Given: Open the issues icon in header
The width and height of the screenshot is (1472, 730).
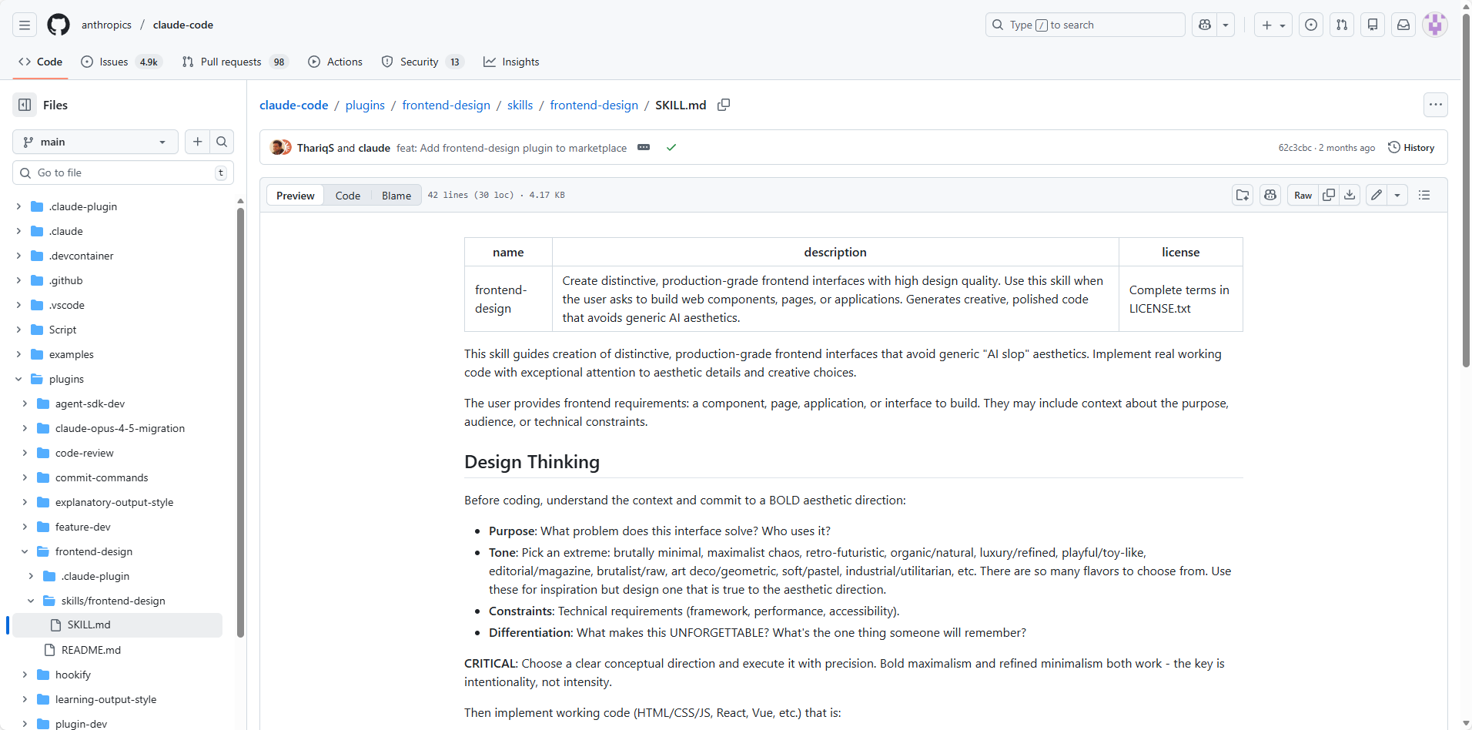Looking at the screenshot, I should (x=1311, y=25).
